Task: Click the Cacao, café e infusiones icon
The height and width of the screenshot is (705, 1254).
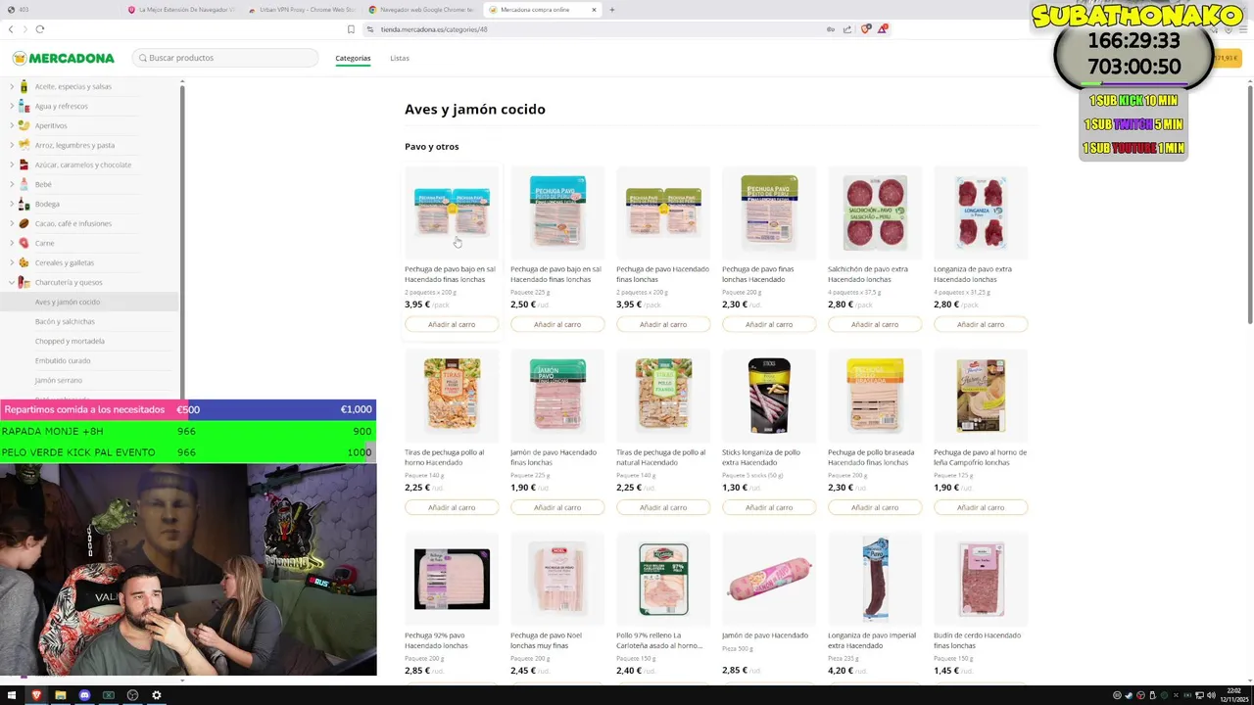Action: (24, 223)
